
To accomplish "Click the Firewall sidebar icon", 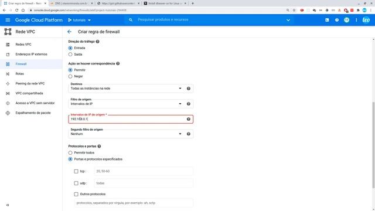I will pos(8,64).
